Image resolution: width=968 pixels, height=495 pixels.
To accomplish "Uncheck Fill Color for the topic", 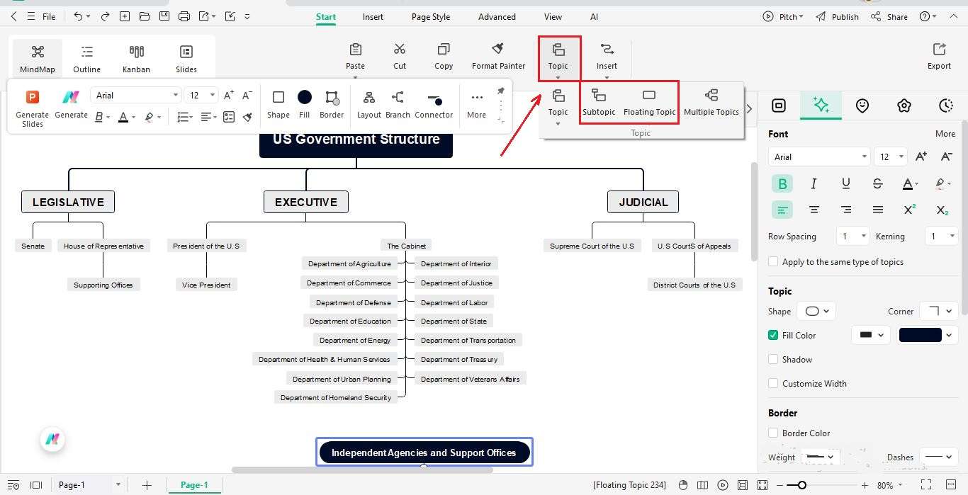I will click(x=773, y=335).
